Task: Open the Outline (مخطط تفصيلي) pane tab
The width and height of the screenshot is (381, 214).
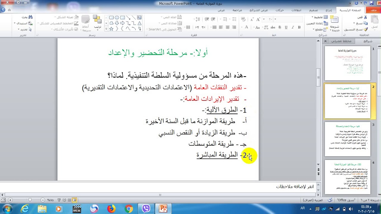Action: pyautogui.click(x=341, y=41)
